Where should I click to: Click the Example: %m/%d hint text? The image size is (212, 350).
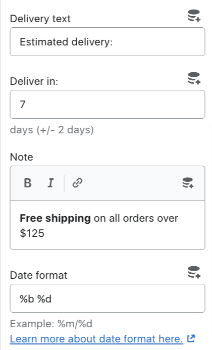51,324
